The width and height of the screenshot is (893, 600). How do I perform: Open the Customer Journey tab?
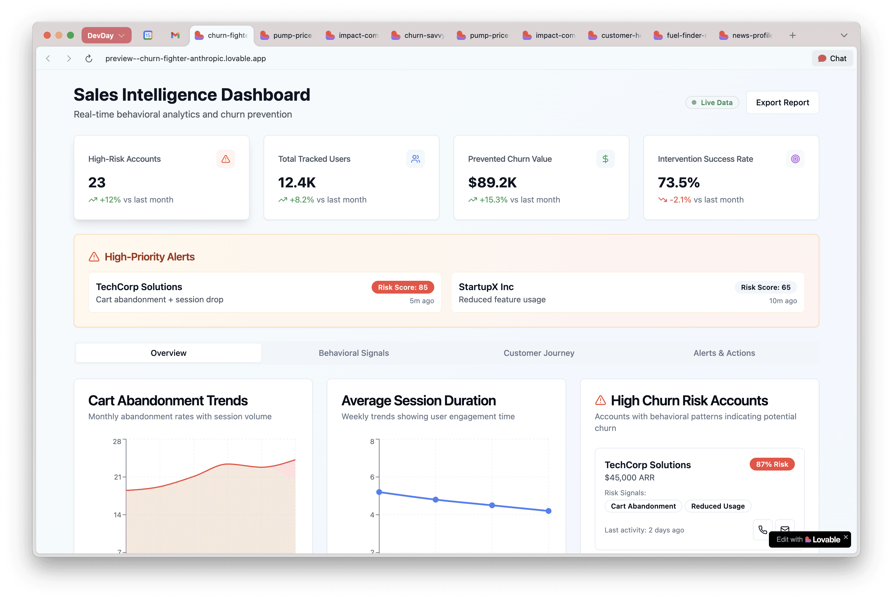click(x=539, y=353)
